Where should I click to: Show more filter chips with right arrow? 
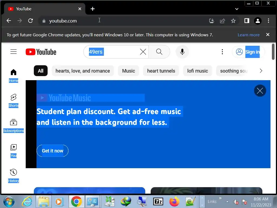click(x=261, y=71)
